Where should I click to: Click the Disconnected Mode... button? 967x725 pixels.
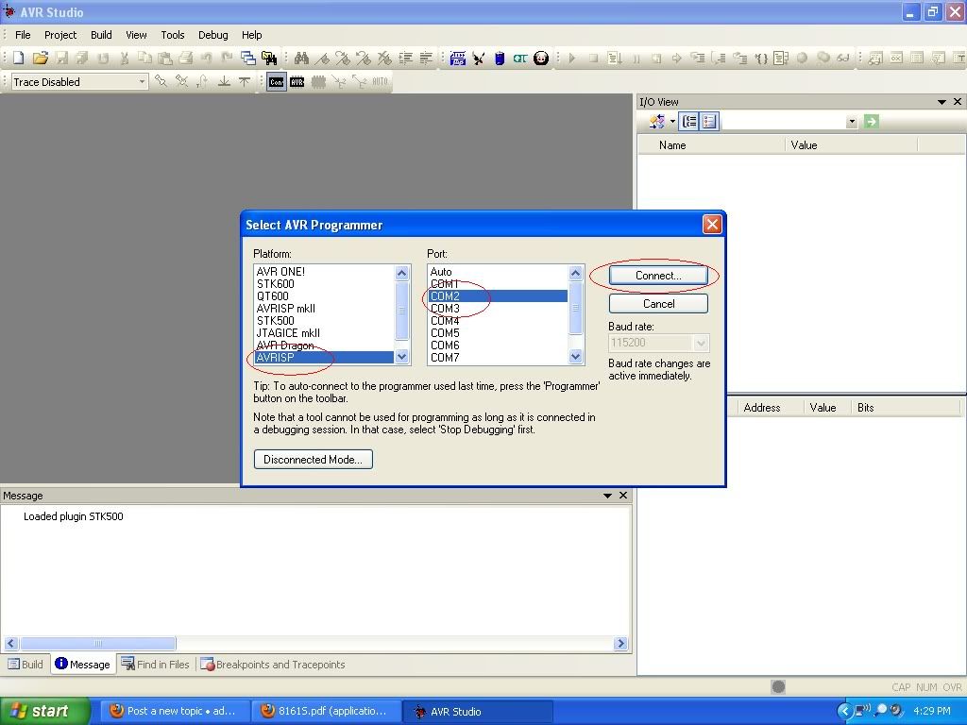tap(313, 460)
